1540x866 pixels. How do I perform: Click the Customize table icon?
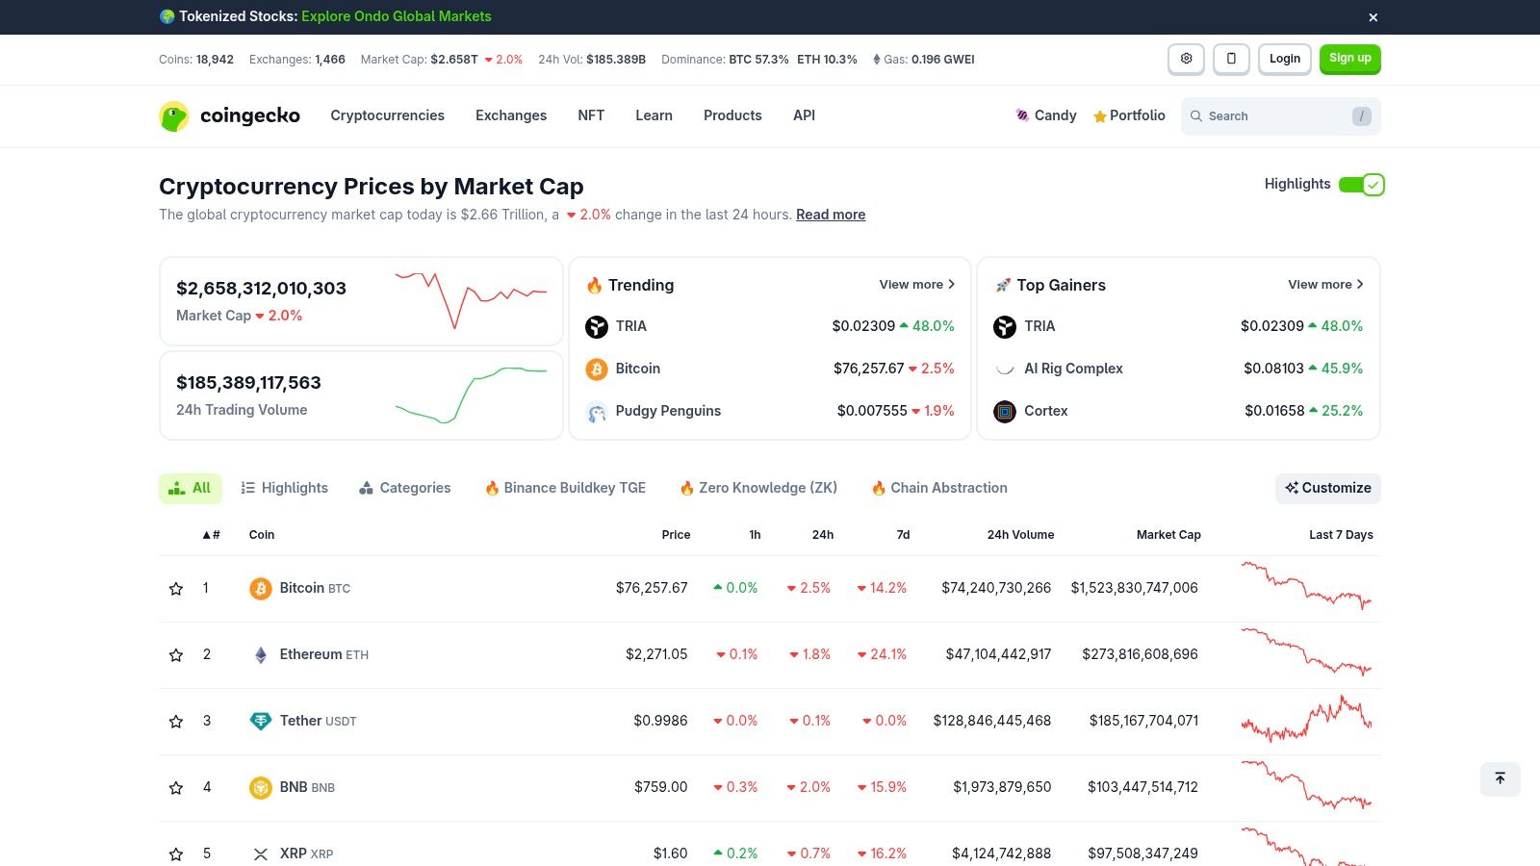[x=1291, y=488]
